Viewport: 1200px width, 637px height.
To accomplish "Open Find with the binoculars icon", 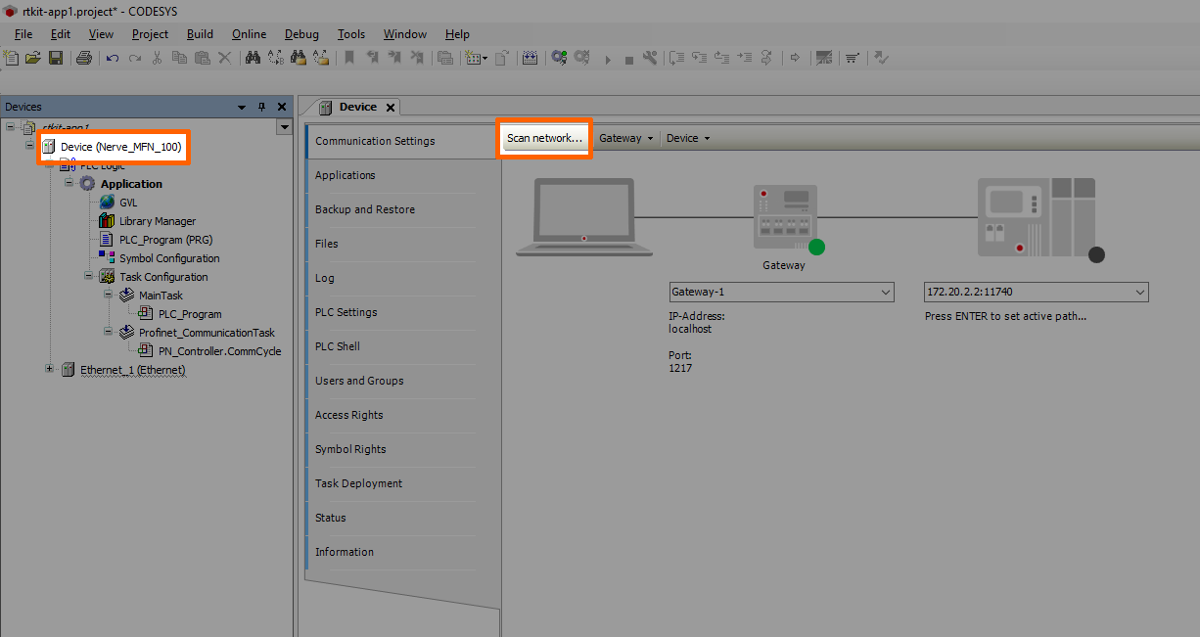I will (253, 58).
